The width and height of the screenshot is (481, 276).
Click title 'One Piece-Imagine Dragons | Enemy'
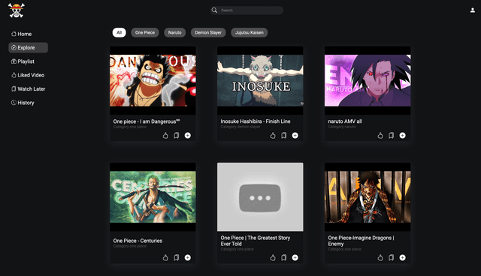(361, 241)
